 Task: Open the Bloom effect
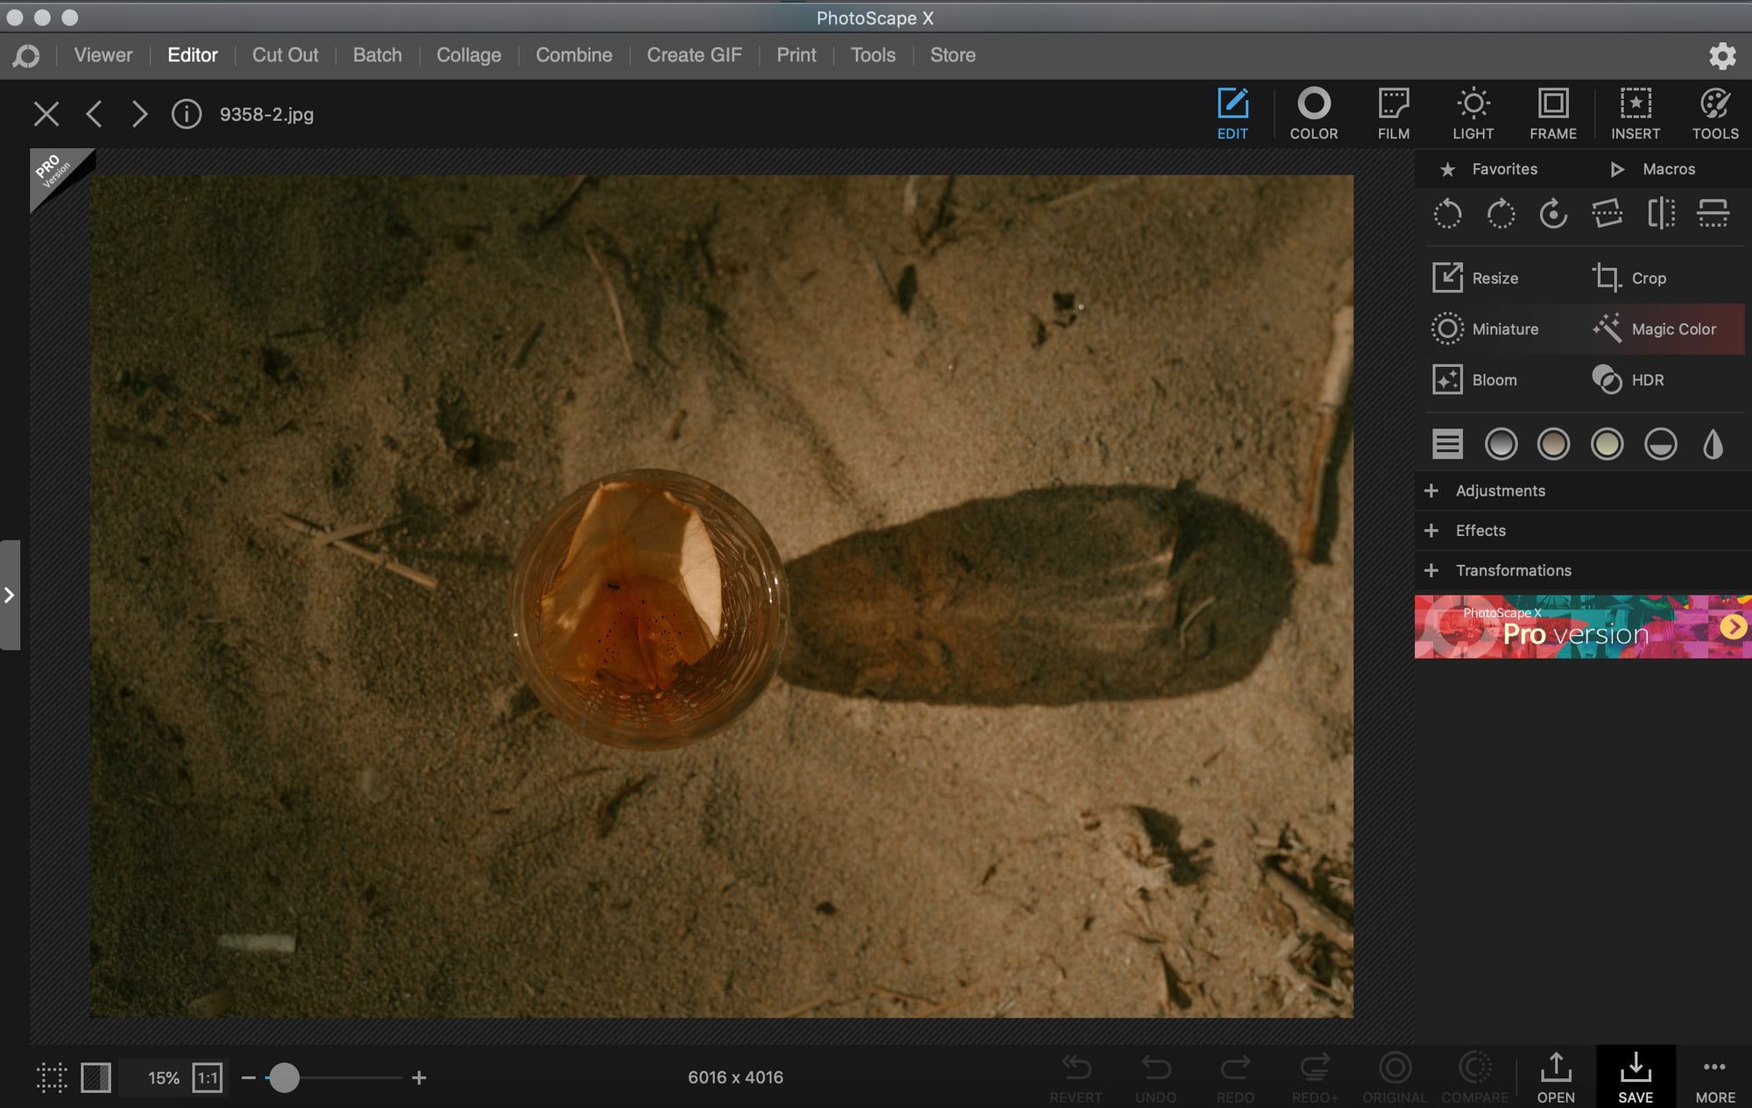[x=1476, y=380]
